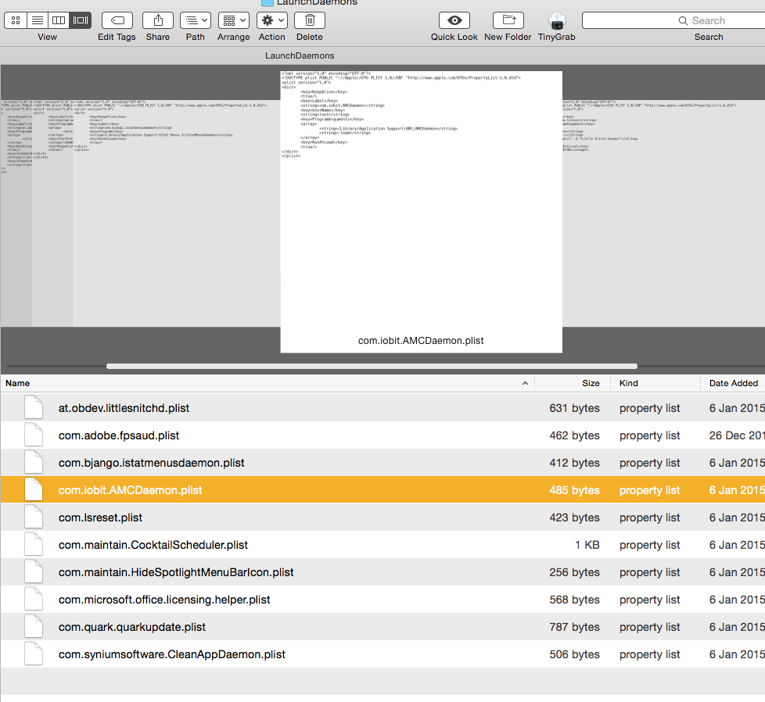This screenshot has height=702, width=765.
Task: Toggle sort direction arrow in Name column
Action: (x=525, y=383)
